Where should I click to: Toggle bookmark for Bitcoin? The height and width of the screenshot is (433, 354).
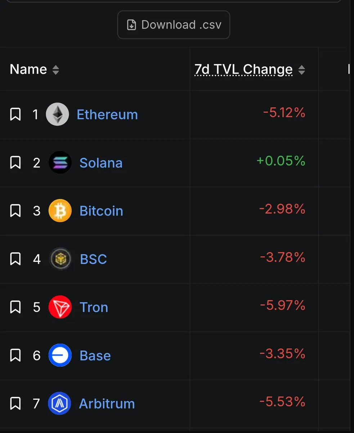pyautogui.click(x=15, y=211)
